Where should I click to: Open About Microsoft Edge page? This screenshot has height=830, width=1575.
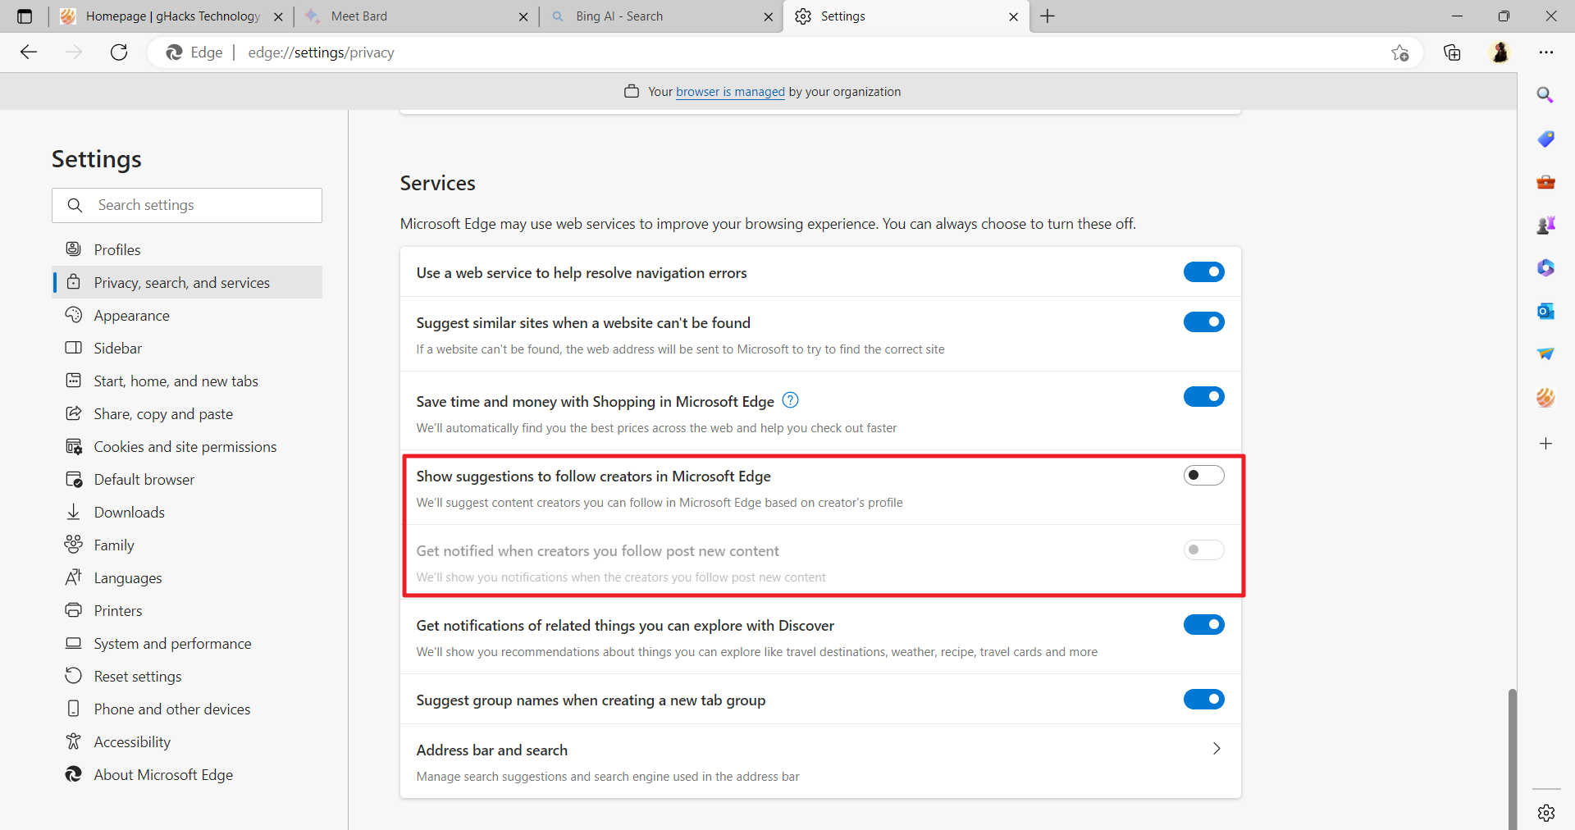pyautogui.click(x=187, y=774)
